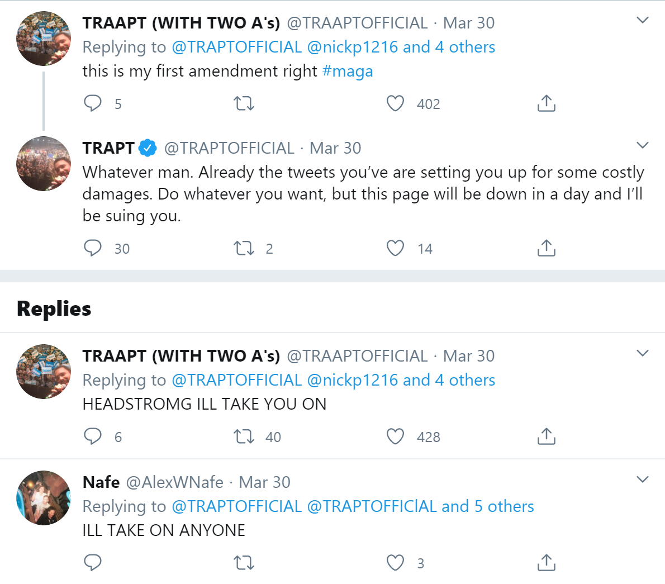This screenshot has width=665, height=584.
Task: Open "@nickp1216 and 4 others" in HEADSTROMG reply
Action: coord(401,380)
